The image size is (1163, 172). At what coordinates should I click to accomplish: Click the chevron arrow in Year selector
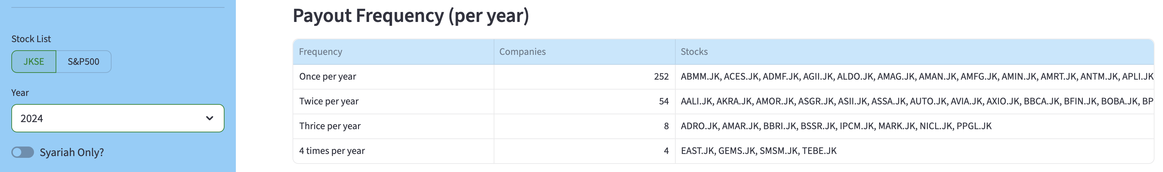tap(210, 118)
